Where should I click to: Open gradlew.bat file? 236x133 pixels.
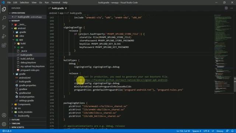27,93
